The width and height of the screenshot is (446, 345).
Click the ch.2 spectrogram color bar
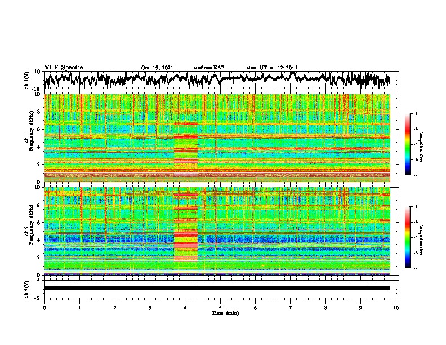(x=407, y=237)
